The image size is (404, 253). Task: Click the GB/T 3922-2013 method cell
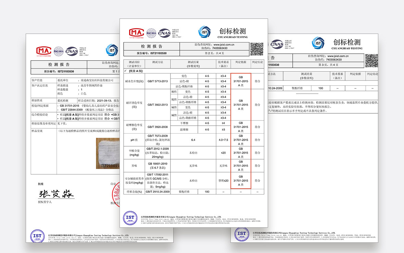tap(157, 105)
